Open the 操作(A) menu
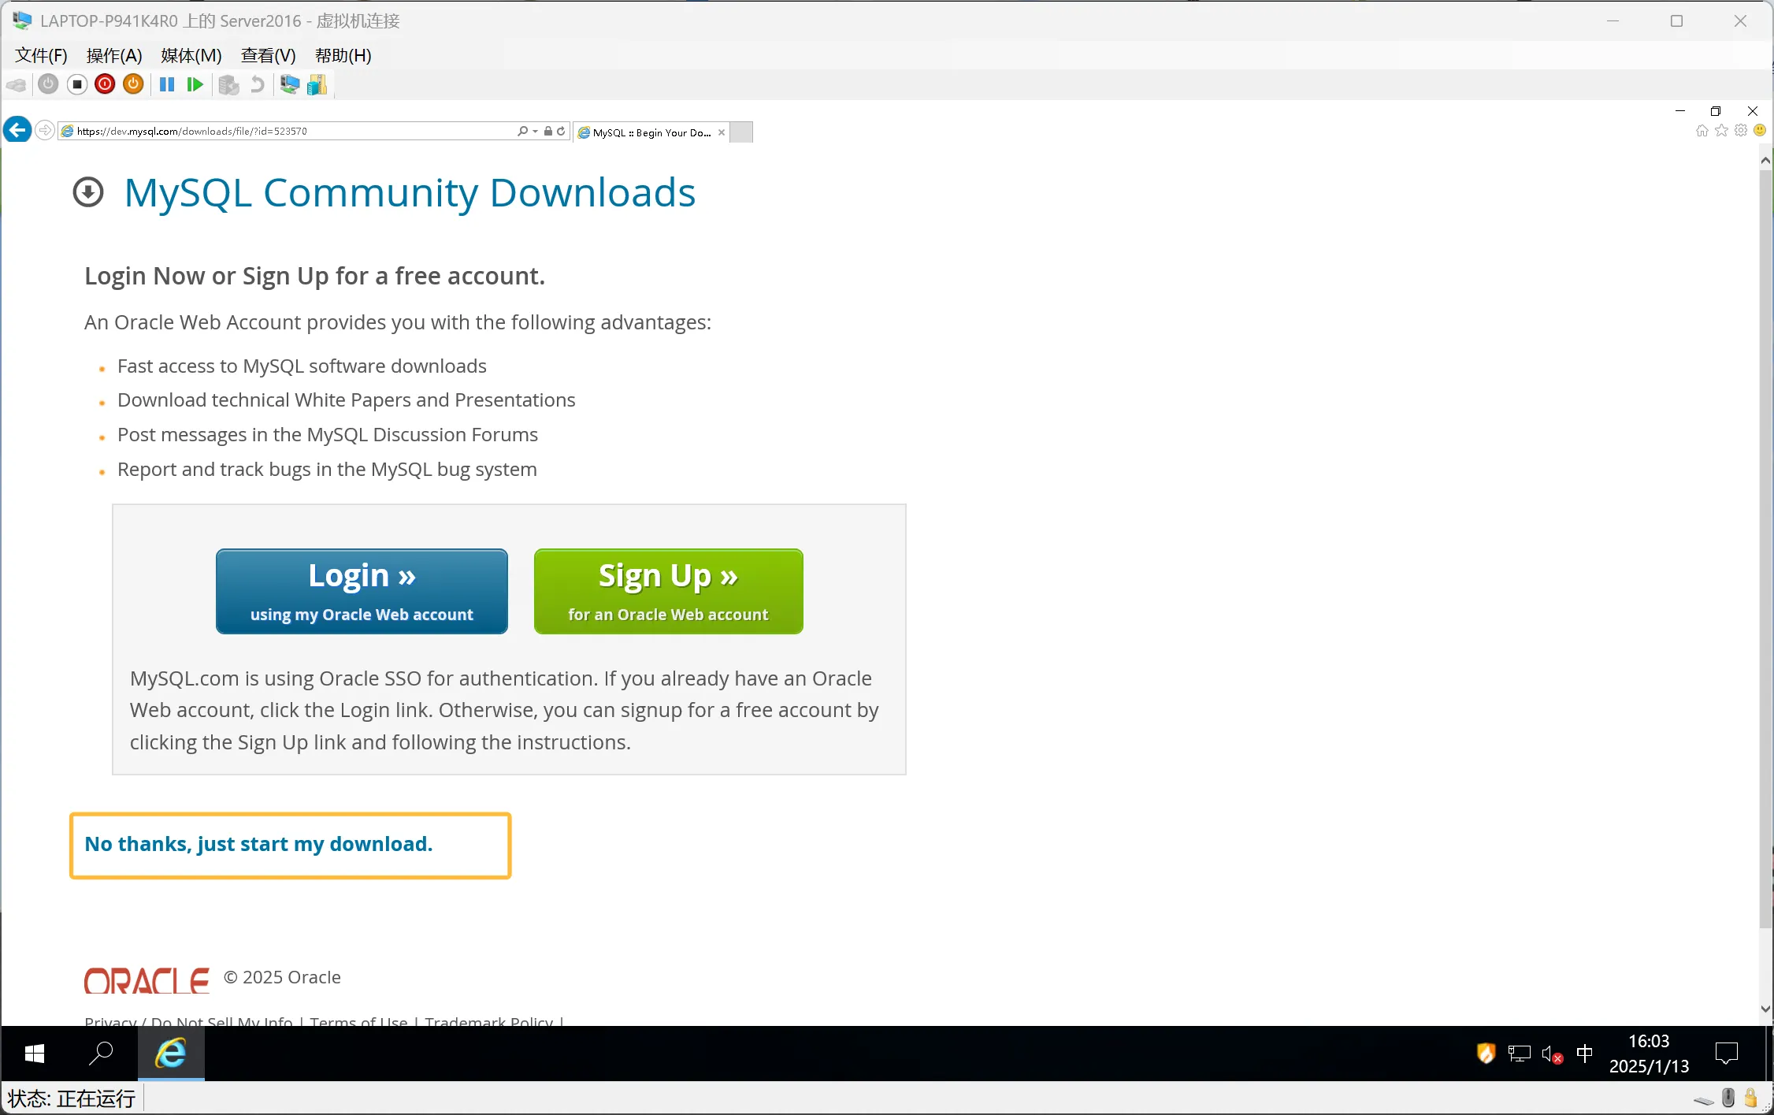This screenshot has height=1115, width=1774. (114, 55)
